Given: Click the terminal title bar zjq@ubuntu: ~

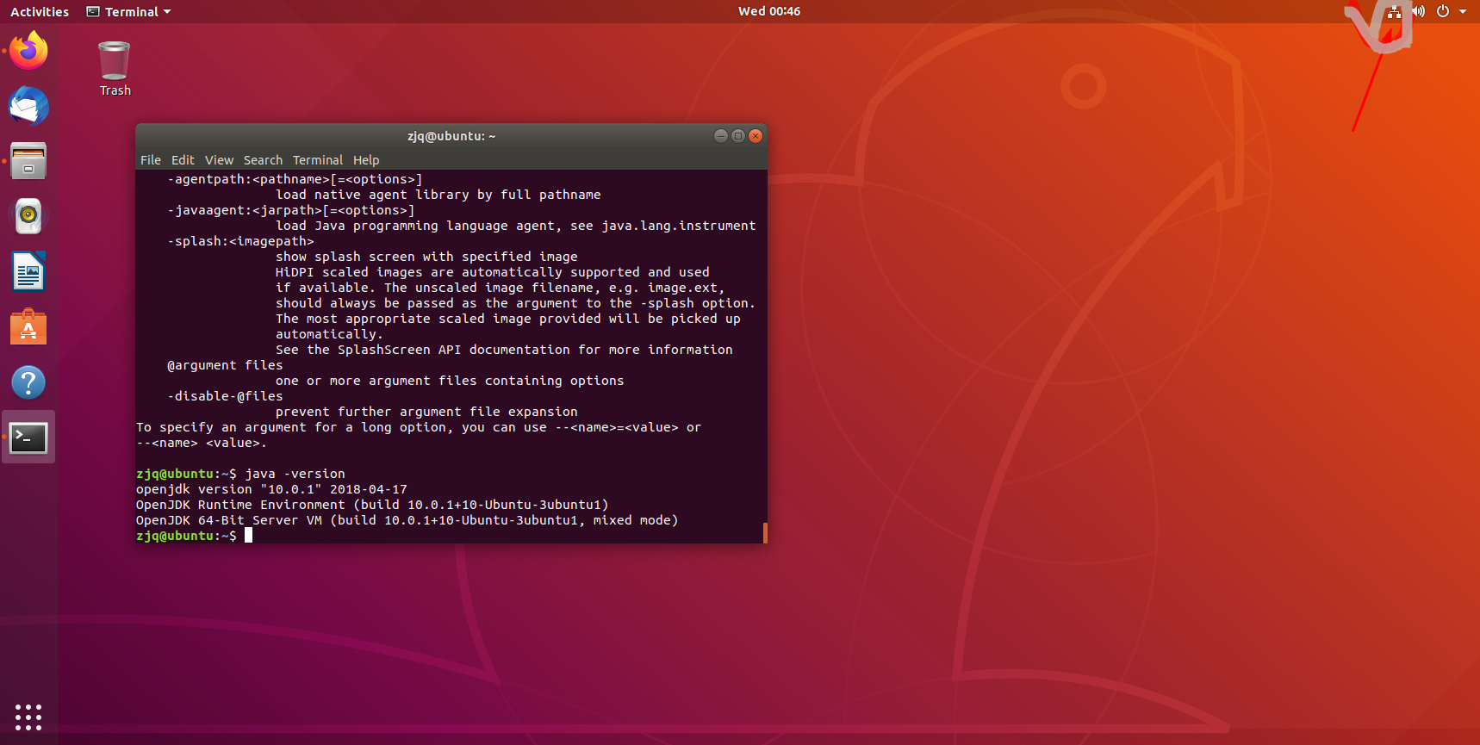Looking at the screenshot, I should (x=451, y=136).
